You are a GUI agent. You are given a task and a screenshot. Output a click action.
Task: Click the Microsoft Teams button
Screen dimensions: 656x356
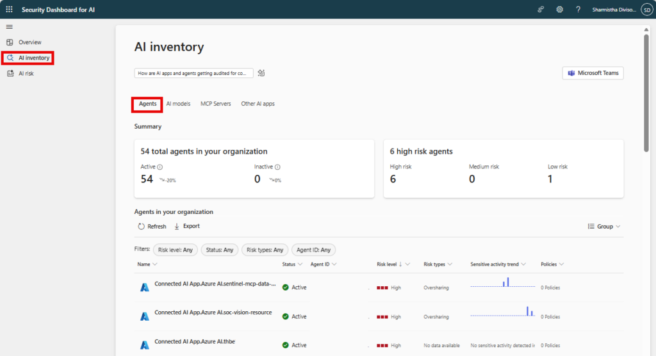click(x=593, y=73)
